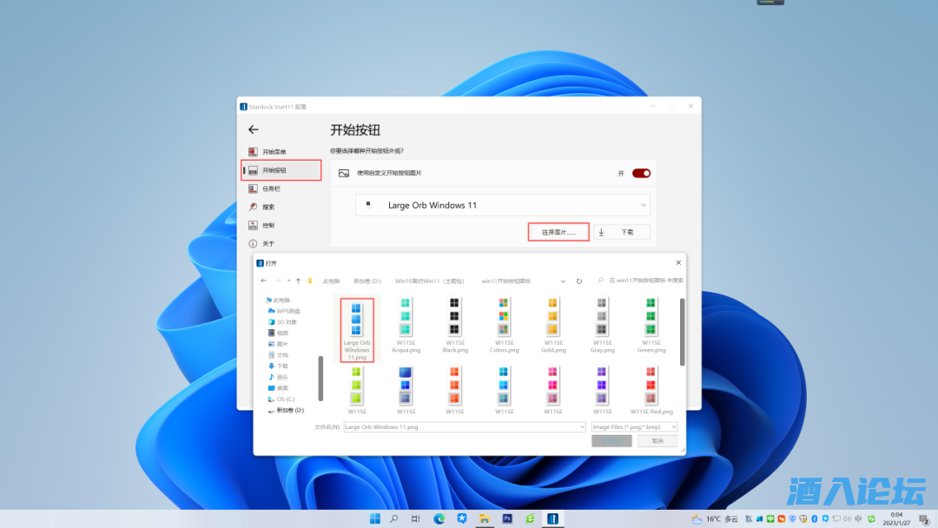Open the Image Files type filter dropdown

(634, 427)
